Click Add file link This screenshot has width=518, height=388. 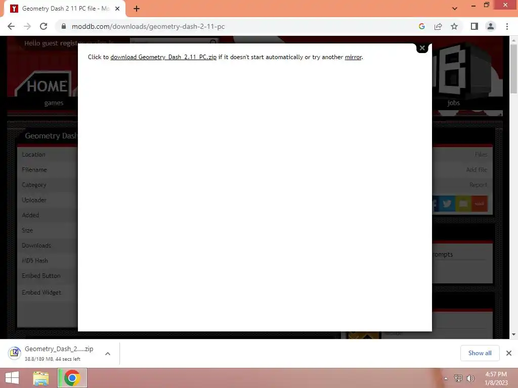pos(477,170)
